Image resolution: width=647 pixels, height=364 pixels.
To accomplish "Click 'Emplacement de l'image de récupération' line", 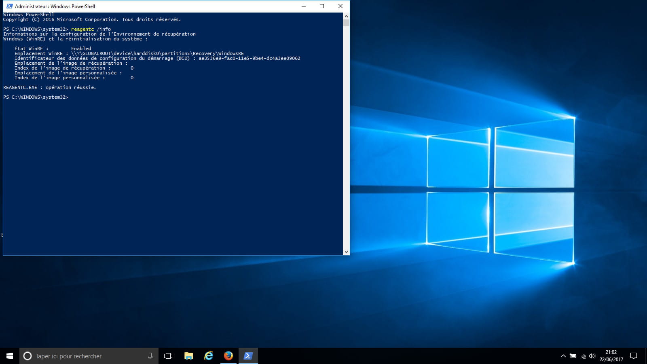I will tap(71, 63).
